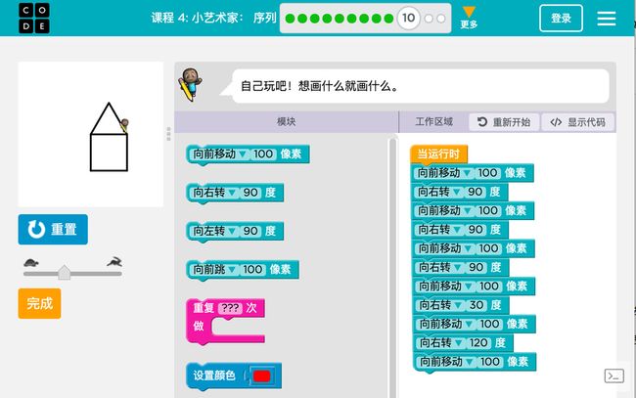
Task: Click the drawn house picture on the canvas
Action: (x=109, y=137)
